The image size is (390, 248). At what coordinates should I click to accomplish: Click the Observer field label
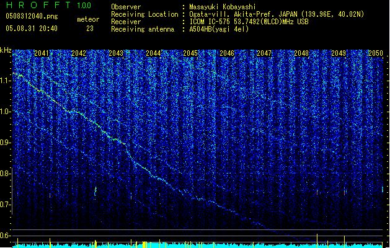pyautogui.click(x=126, y=7)
